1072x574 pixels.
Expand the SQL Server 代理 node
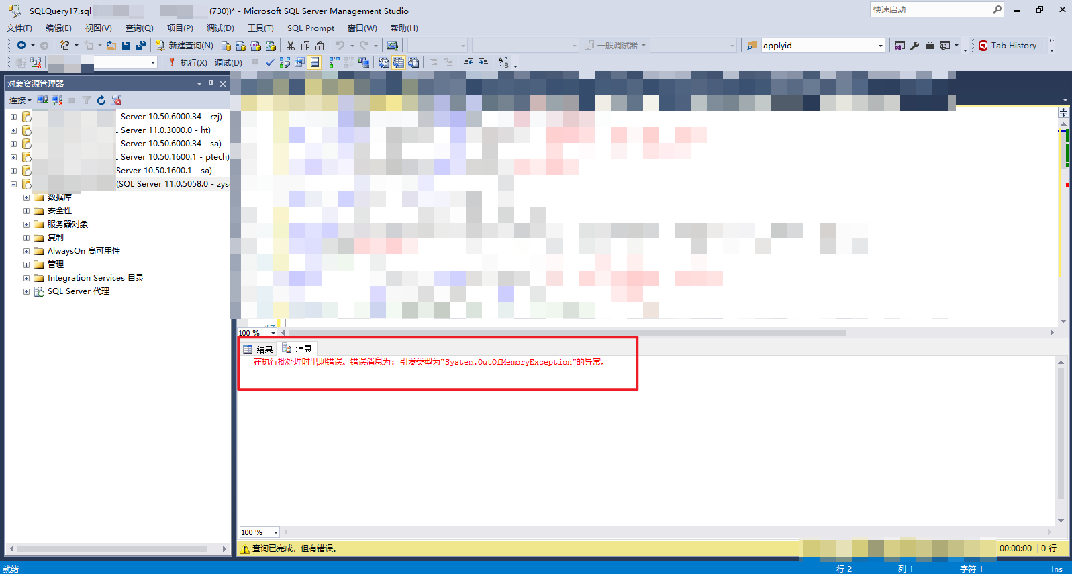pyautogui.click(x=26, y=291)
